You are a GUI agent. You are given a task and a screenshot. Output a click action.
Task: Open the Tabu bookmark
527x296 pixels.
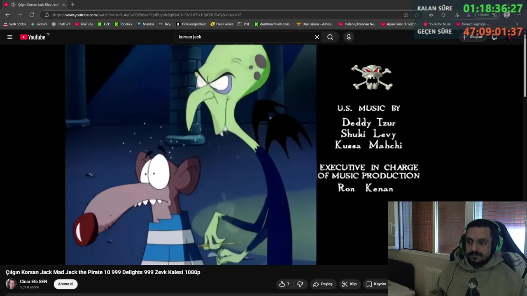(165, 24)
